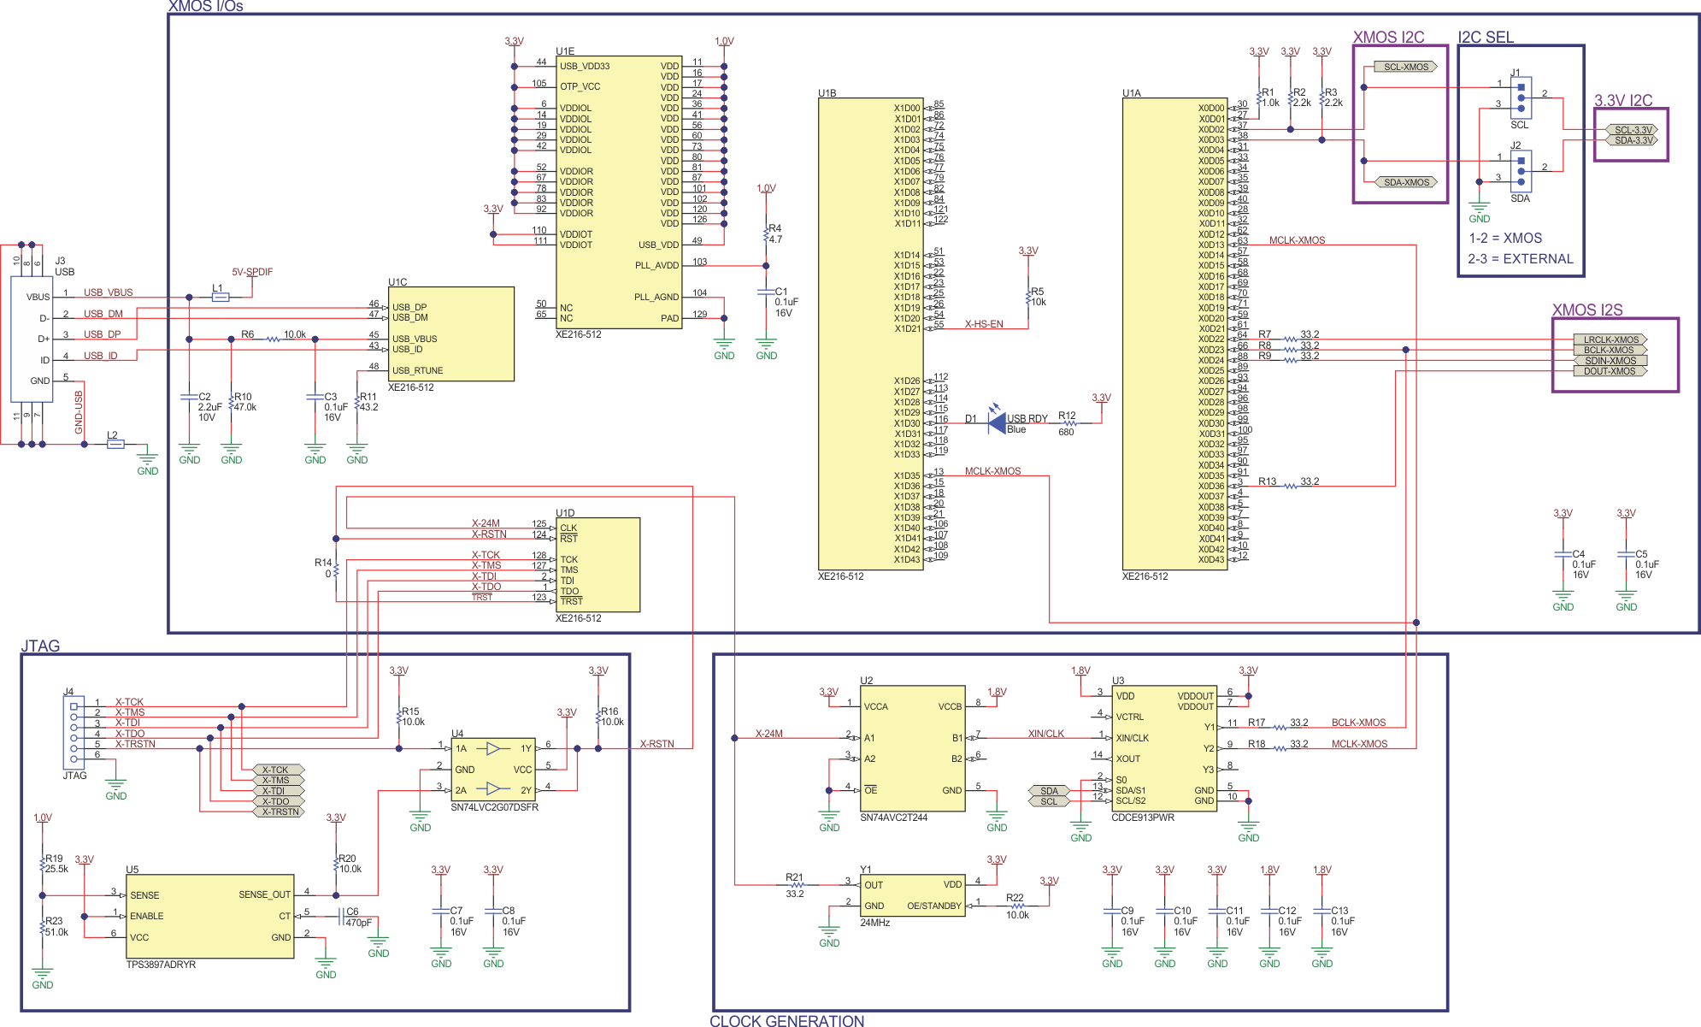Select the TPS3897ADRYR supervisor U5
1701x1027 pixels.
209,917
